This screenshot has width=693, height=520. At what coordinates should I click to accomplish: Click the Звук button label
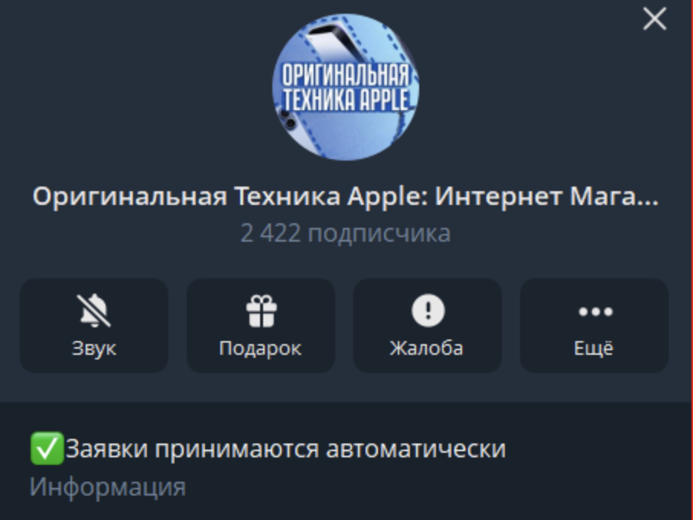click(x=93, y=348)
